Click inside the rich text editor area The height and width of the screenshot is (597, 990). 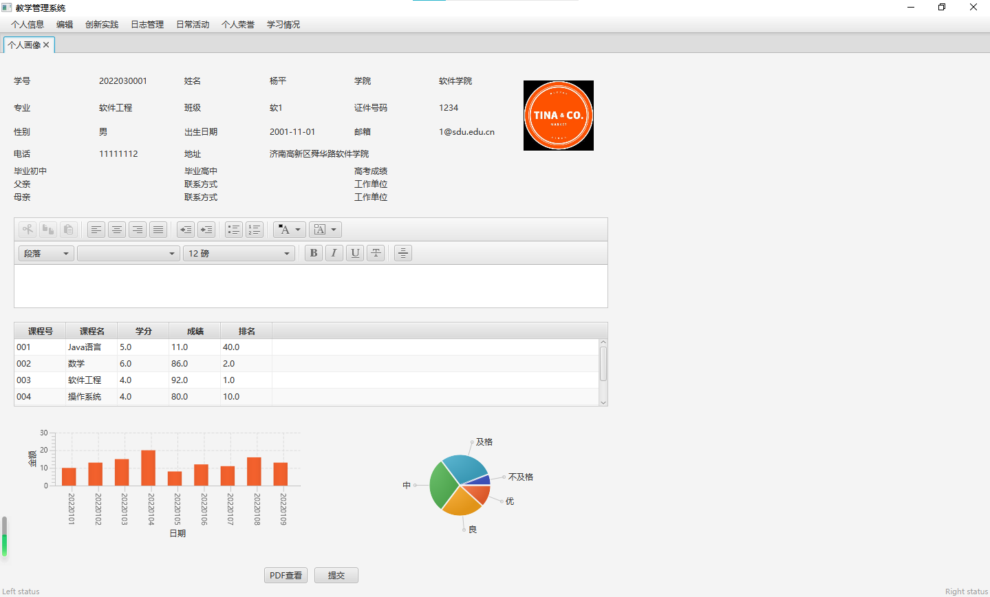tap(311, 286)
